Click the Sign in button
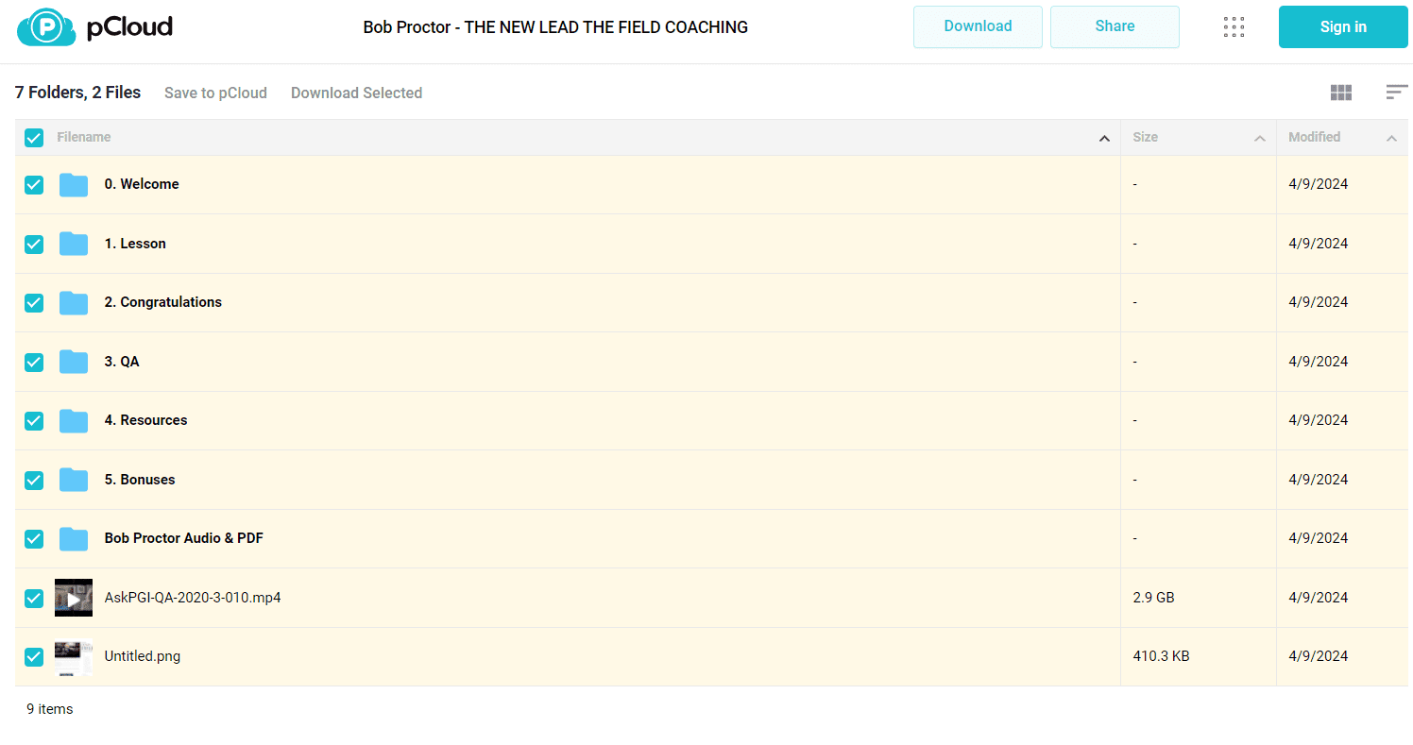This screenshot has width=1413, height=745. click(1343, 26)
